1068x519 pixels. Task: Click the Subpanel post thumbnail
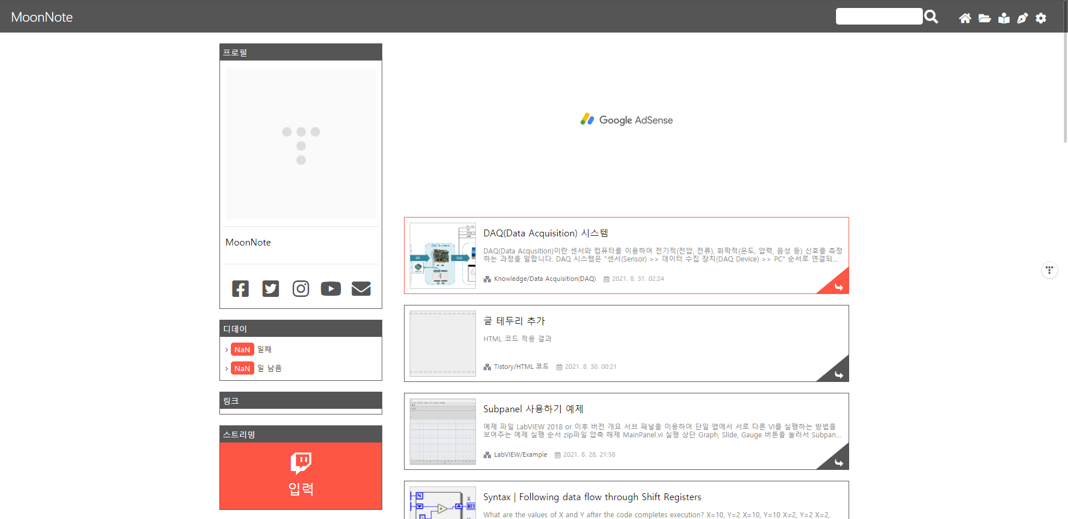coord(443,432)
